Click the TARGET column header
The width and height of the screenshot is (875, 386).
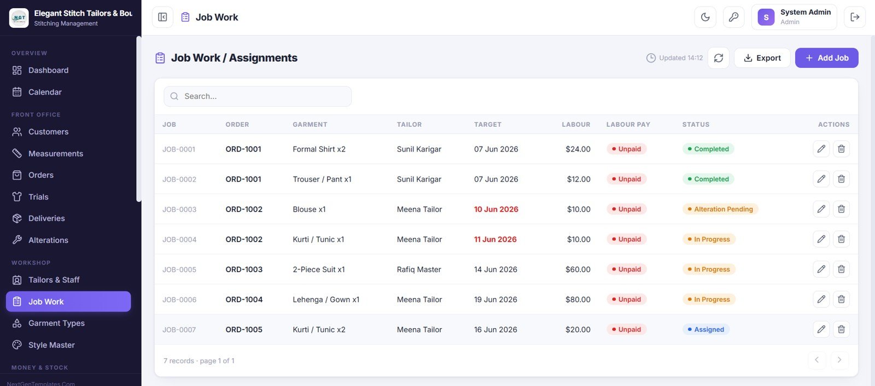click(x=487, y=125)
